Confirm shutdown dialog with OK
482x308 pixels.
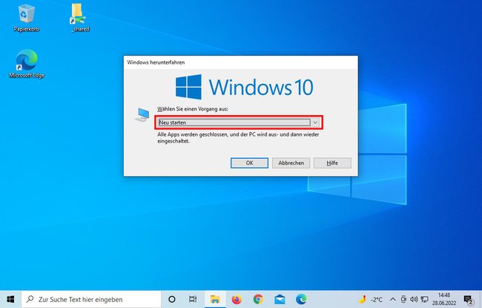(249, 163)
